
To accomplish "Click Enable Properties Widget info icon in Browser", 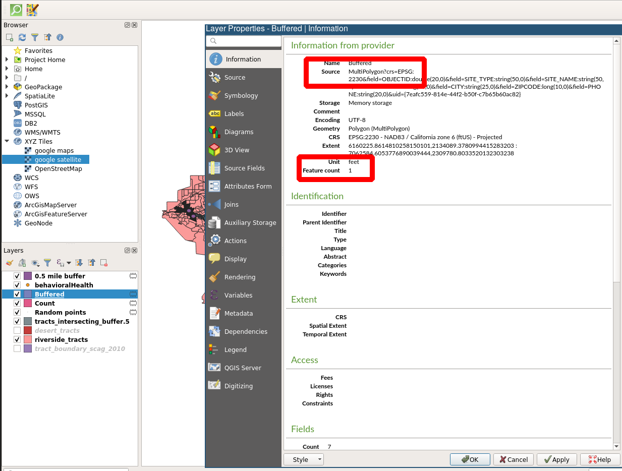I will [60, 37].
